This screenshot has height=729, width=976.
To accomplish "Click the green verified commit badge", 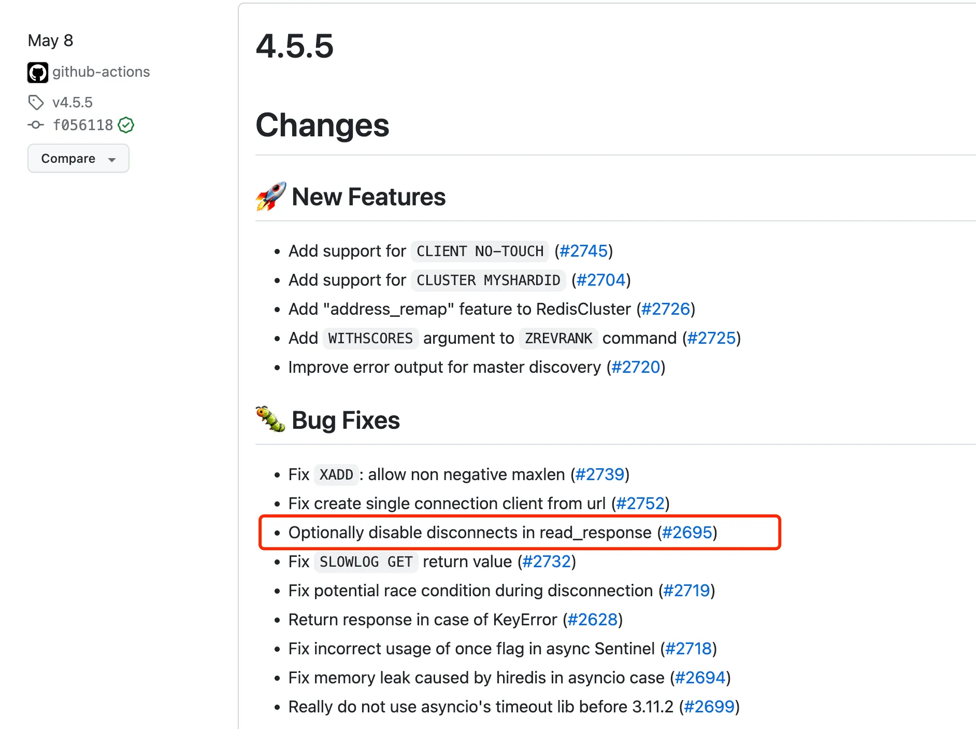I will (126, 125).
